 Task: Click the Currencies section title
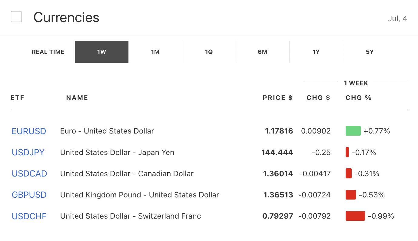(x=66, y=17)
